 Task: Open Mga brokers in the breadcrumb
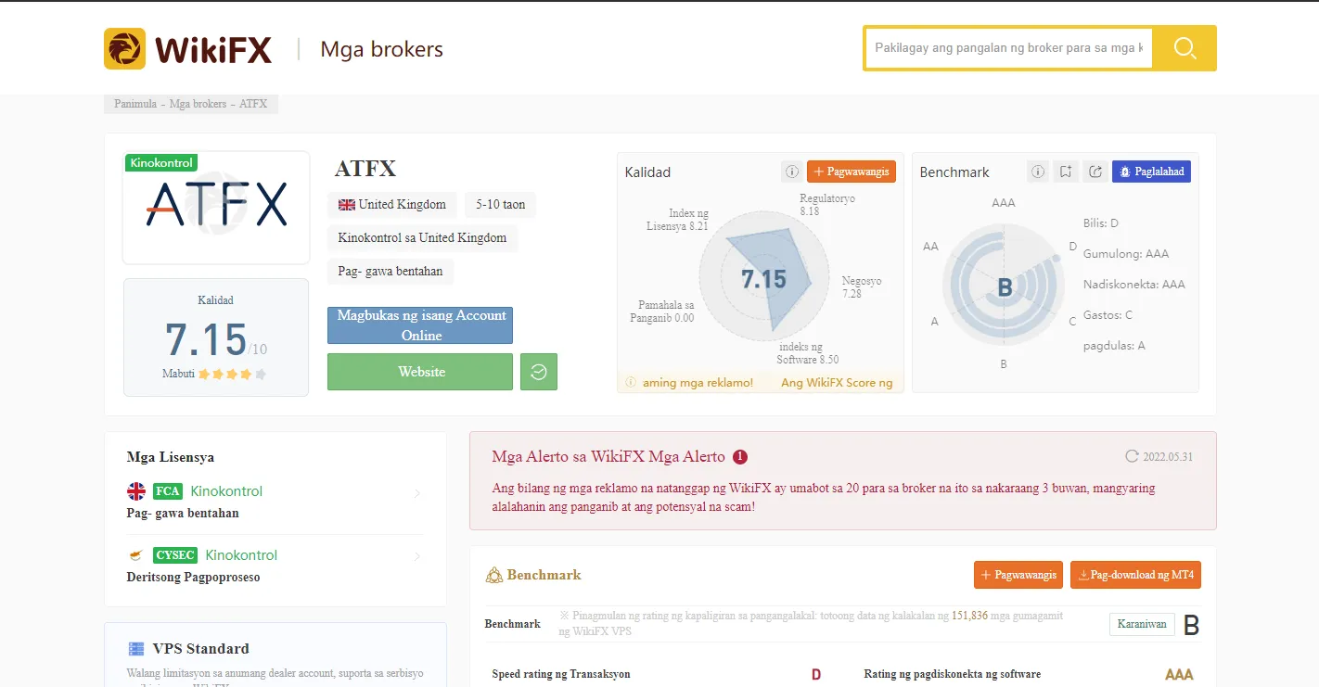(x=198, y=104)
